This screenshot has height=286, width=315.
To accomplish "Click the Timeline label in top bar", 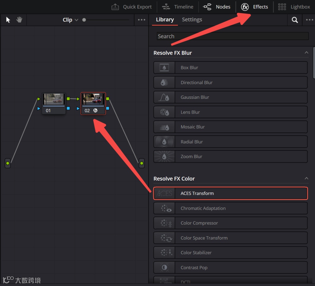I will point(184,7).
